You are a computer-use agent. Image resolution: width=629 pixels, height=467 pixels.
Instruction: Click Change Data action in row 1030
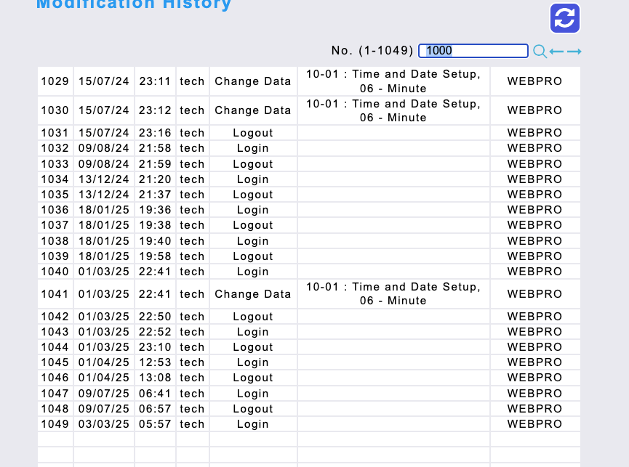tap(253, 110)
